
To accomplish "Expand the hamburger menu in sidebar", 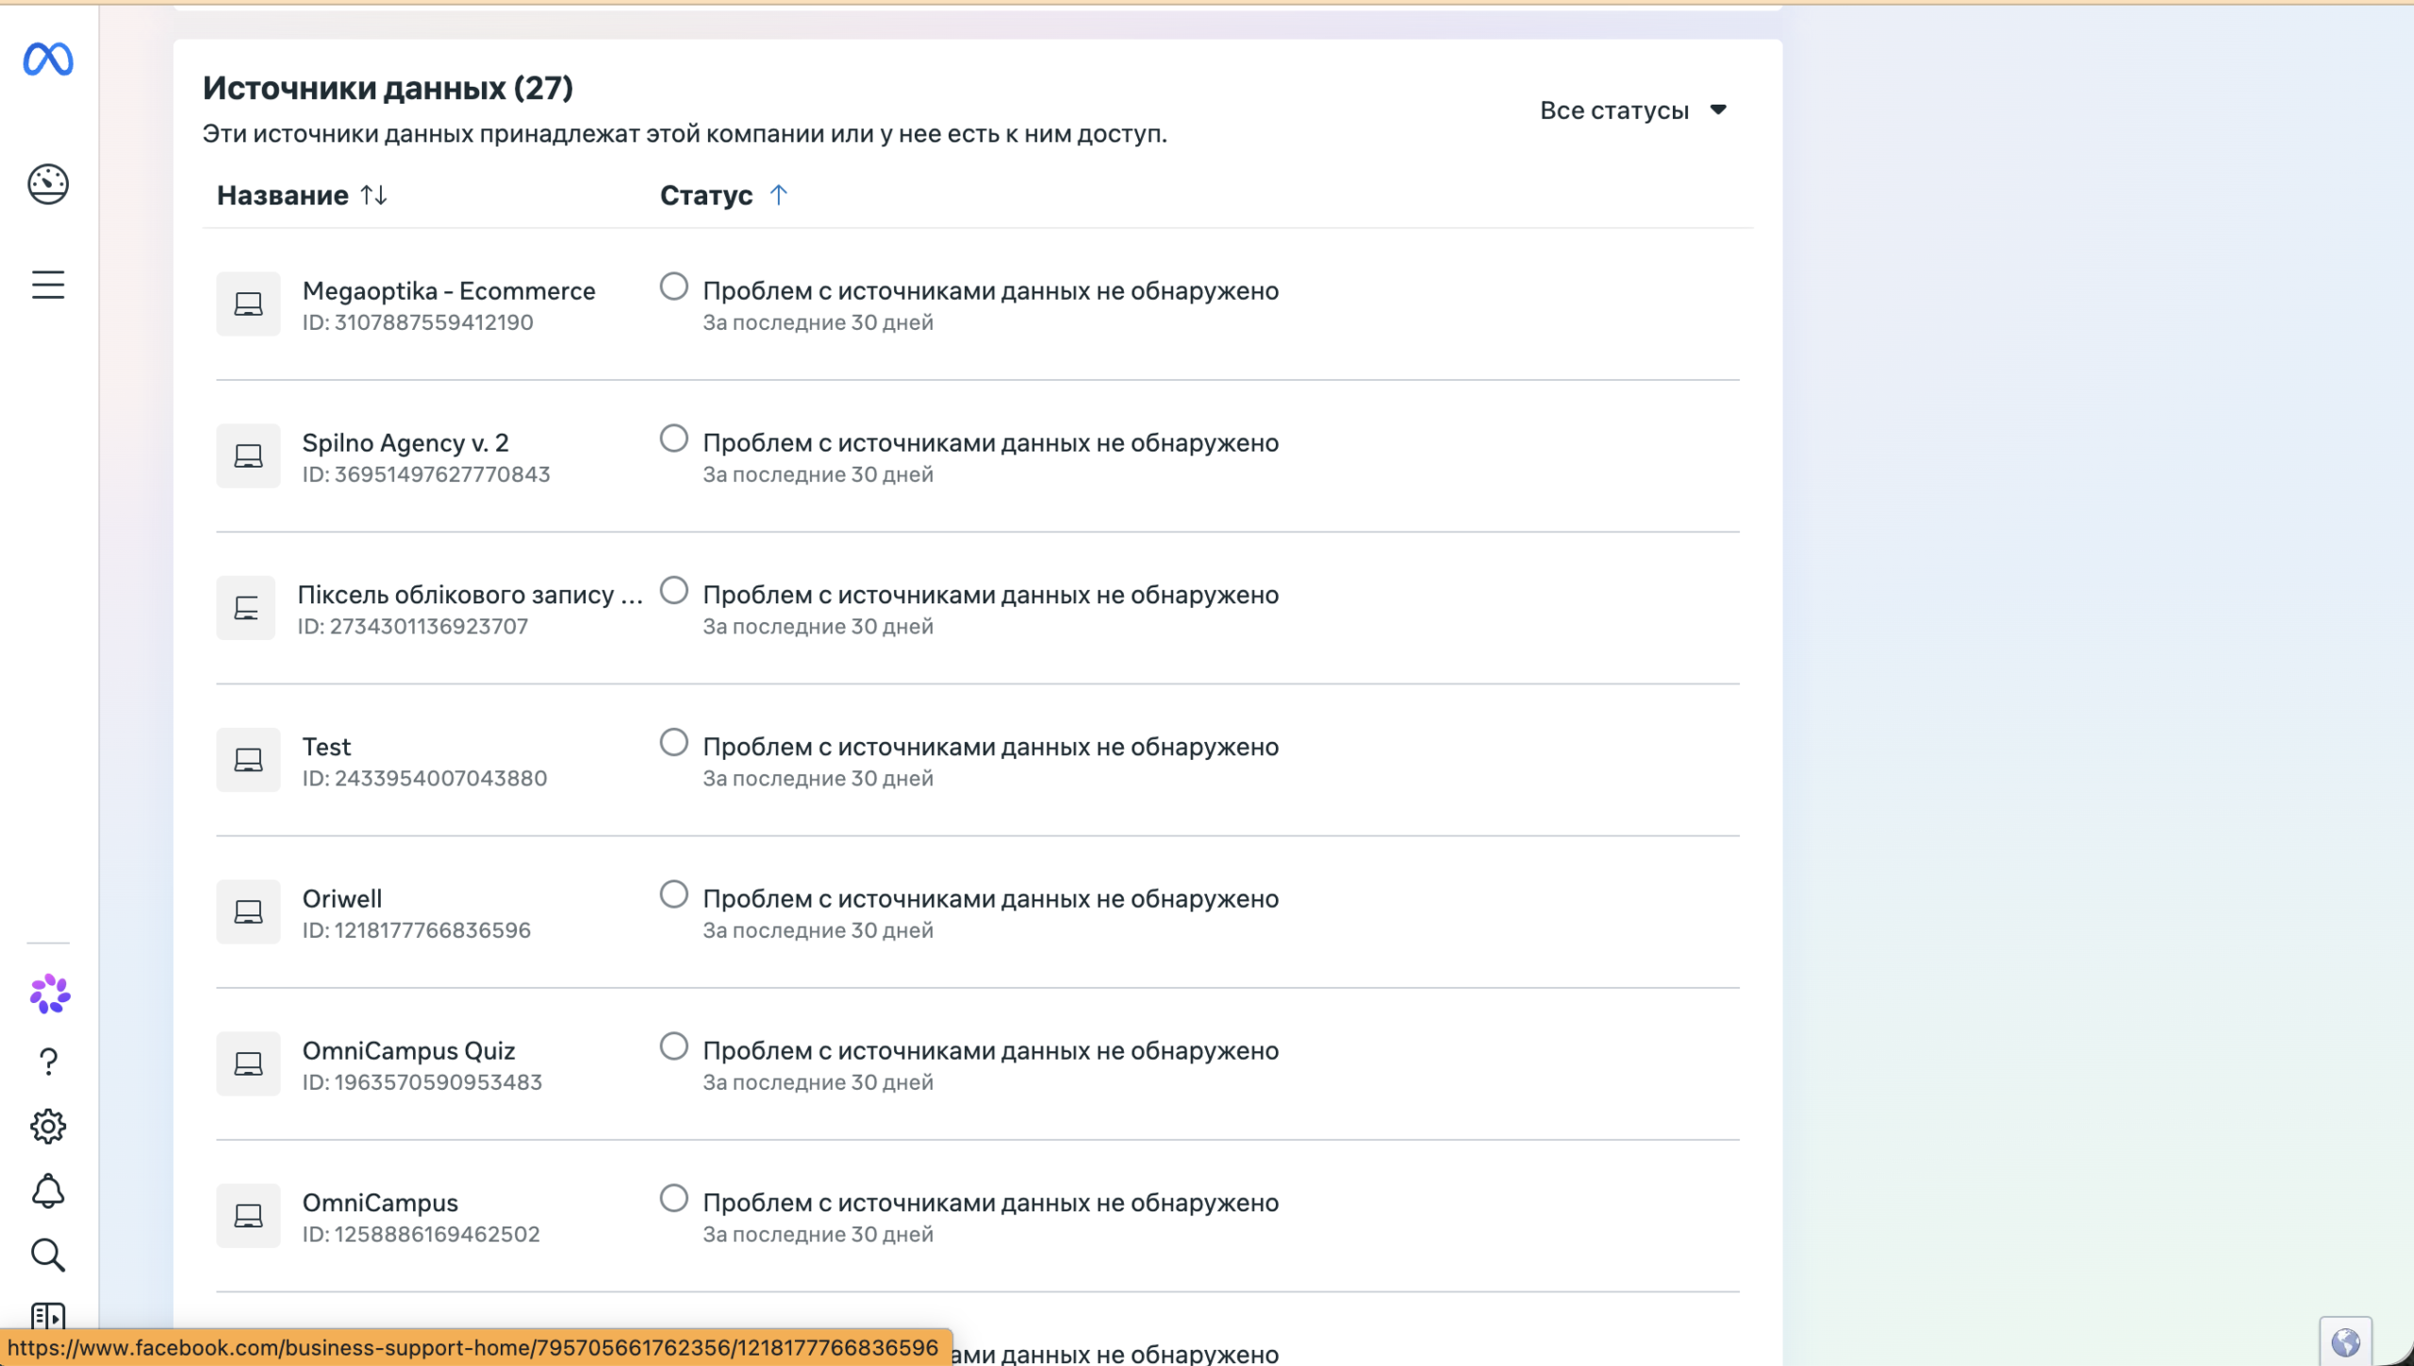I will tap(48, 285).
